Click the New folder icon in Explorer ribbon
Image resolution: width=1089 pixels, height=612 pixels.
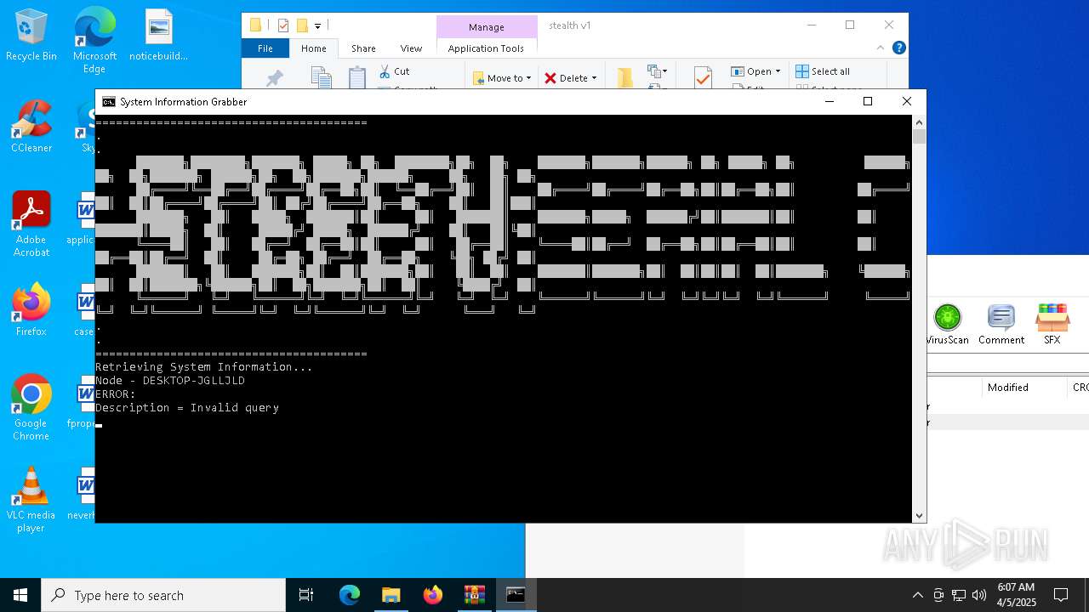click(625, 77)
